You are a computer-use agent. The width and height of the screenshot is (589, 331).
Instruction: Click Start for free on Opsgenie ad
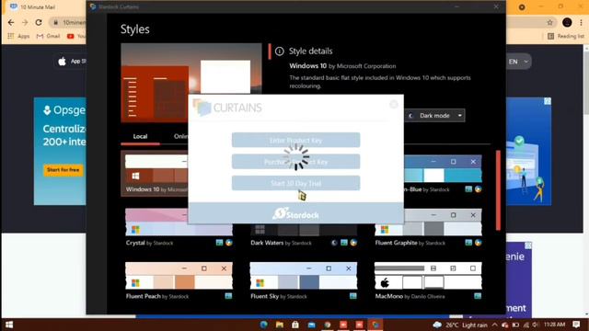click(x=64, y=170)
